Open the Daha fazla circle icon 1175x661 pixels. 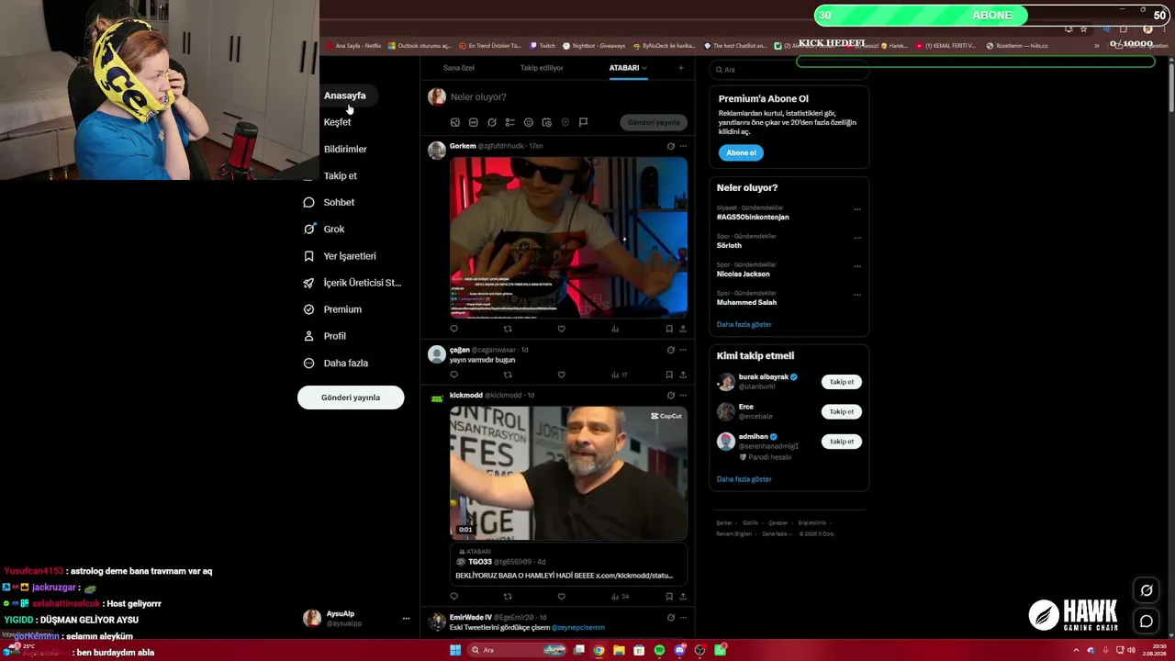pyautogui.click(x=308, y=363)
